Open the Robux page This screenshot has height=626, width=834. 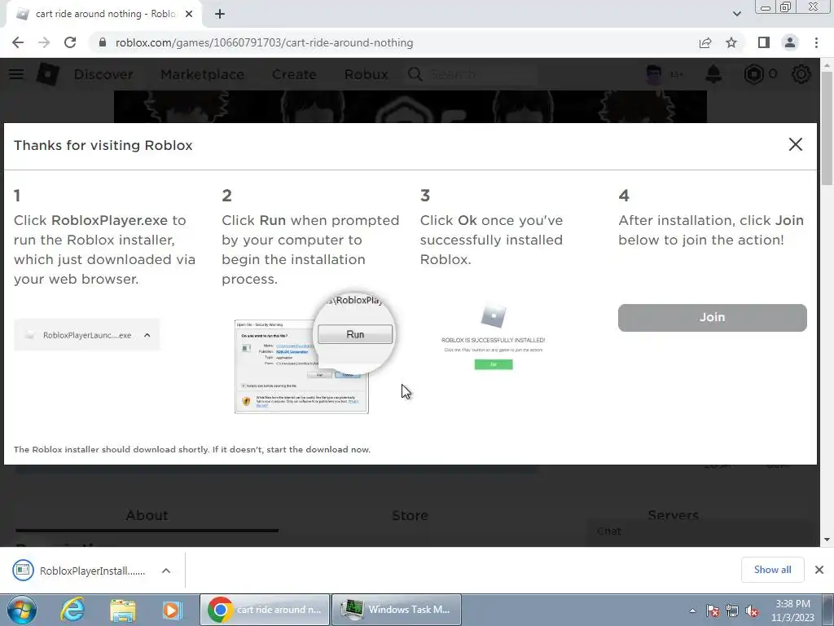click(x=366, y=74)
